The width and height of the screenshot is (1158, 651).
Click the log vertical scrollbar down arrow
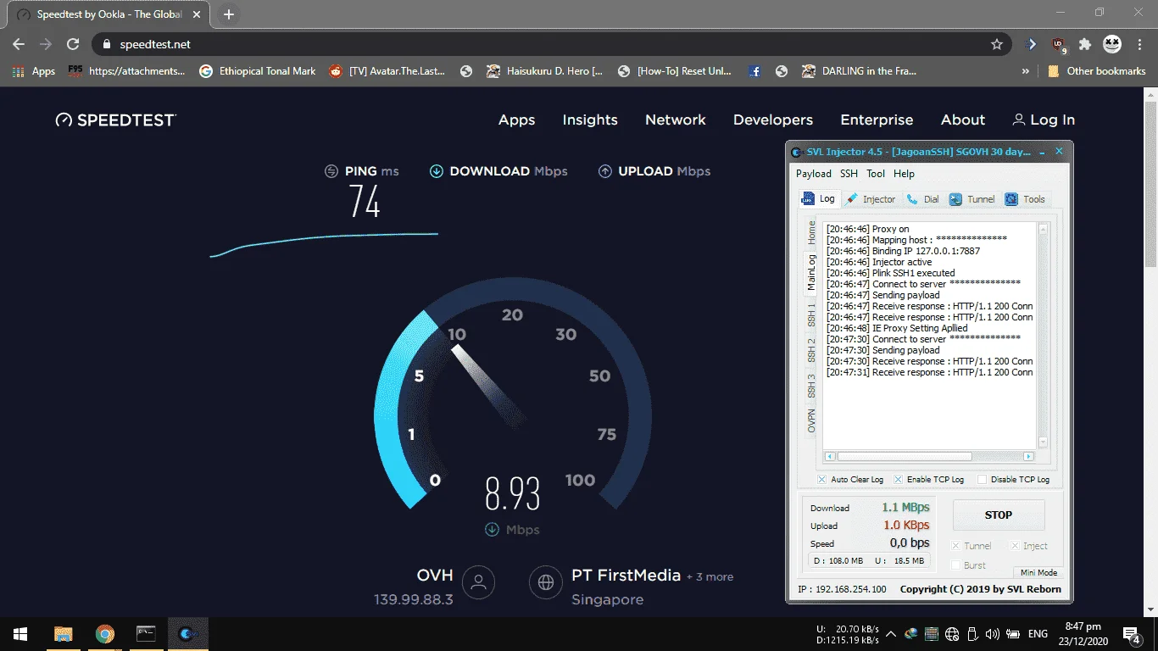pyautogui.click(x=1044, y=444)
